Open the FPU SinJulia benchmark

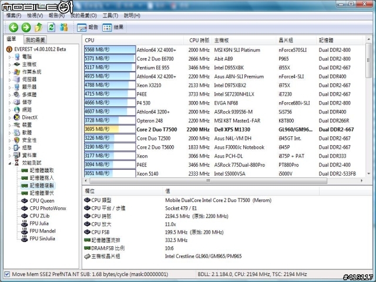38,239
